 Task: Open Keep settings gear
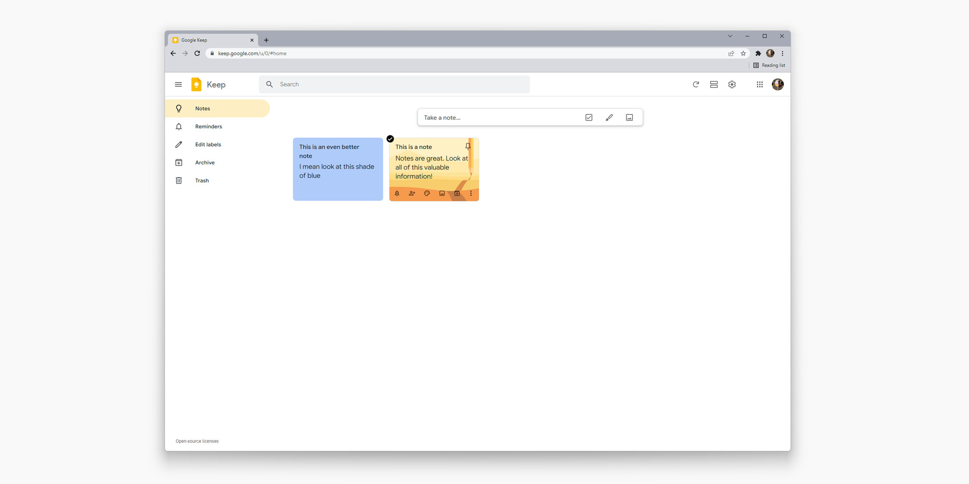[x=732, y=84]
